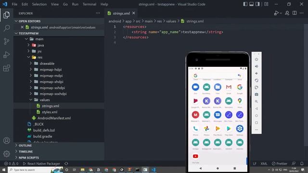Open the YouTube app on the phone
Screen dimensions: 308x173
pyautogui.click(x=195, y=156)
